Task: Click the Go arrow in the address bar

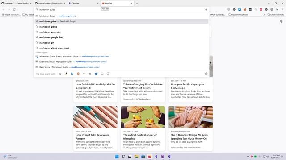Action: (x=206, y=9)
